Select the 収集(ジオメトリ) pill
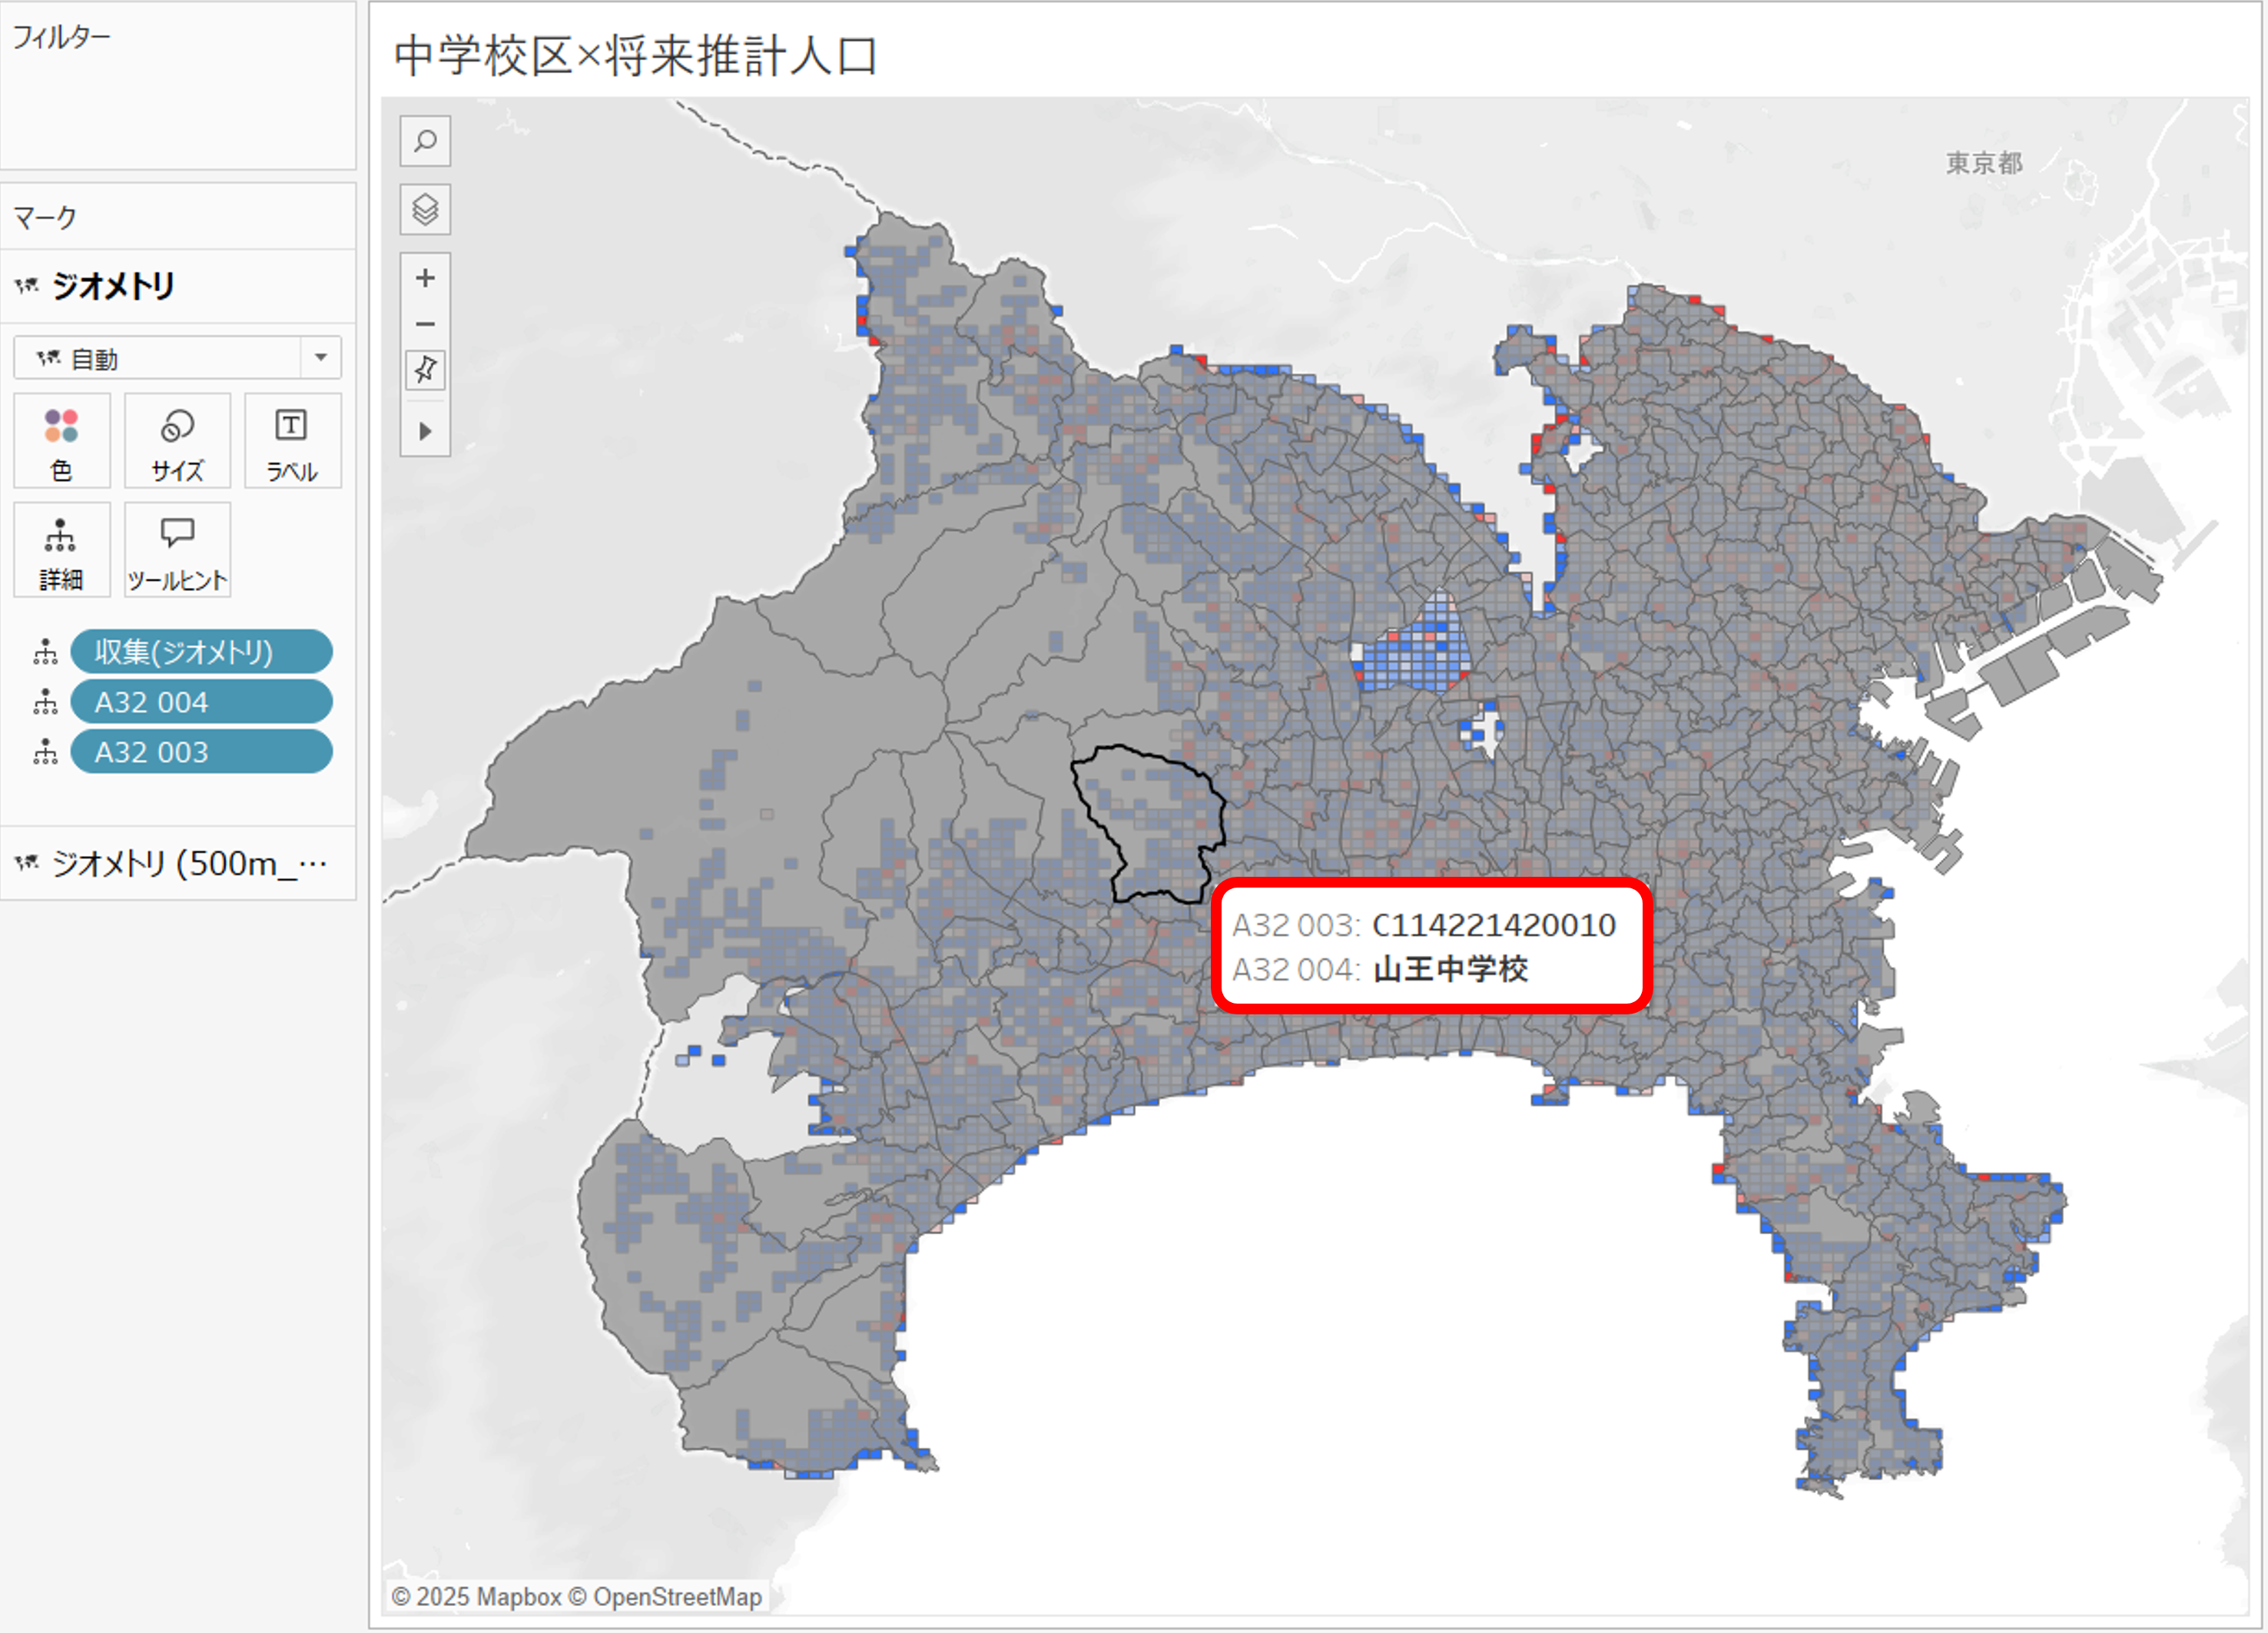The width and height of the screenshot is (2268, 1633). (x=201, y=652)
